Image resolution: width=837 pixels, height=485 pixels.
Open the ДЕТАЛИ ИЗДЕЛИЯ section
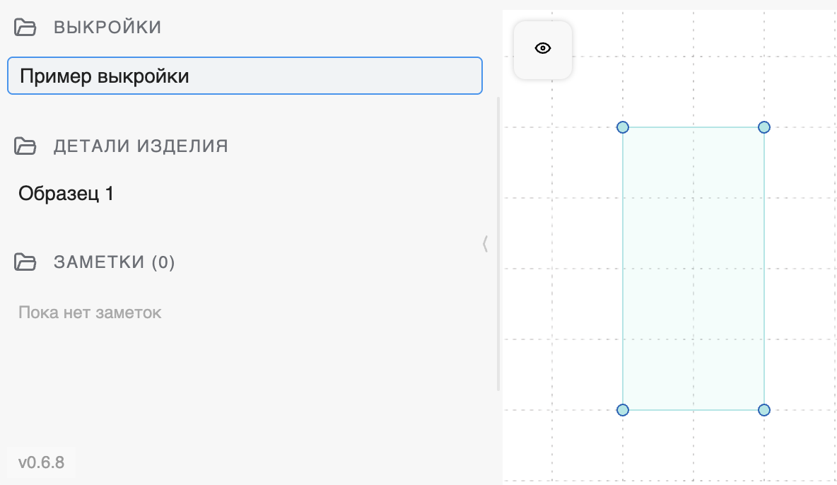coord(141,146)
